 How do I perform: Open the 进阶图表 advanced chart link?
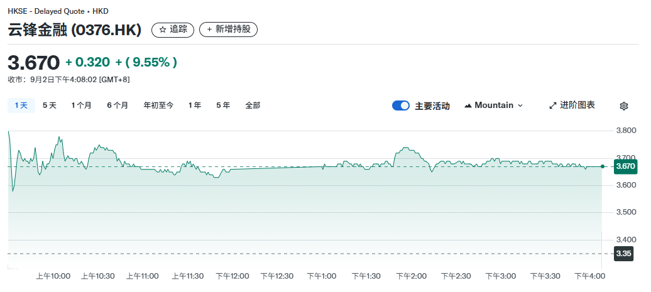click(577, 105)
